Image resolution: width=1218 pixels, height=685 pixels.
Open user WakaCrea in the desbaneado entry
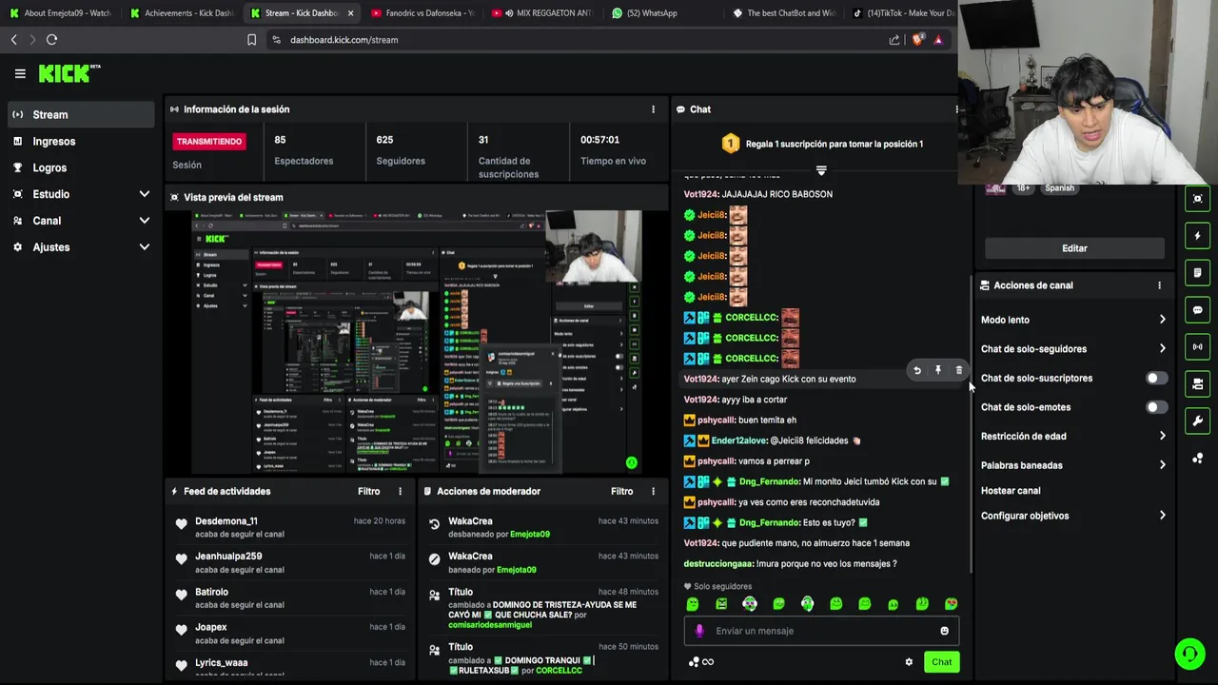tap(470, 521)
